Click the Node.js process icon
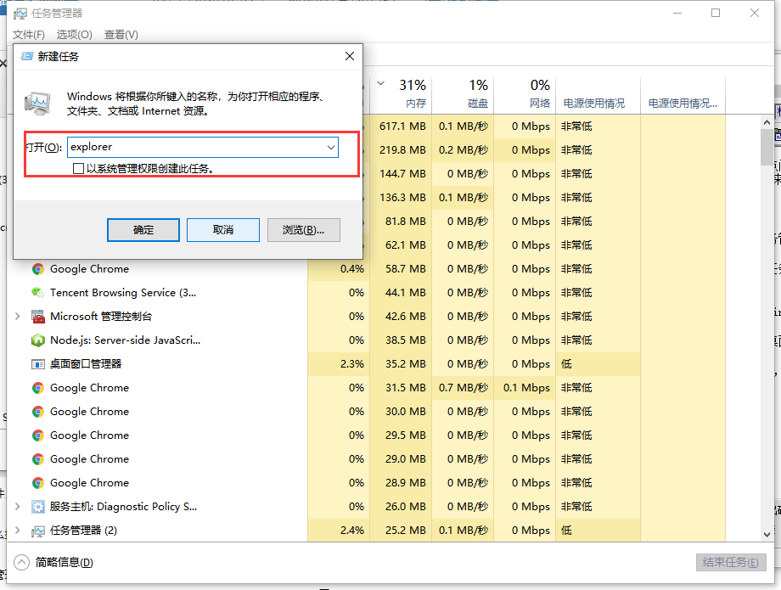 37,340
